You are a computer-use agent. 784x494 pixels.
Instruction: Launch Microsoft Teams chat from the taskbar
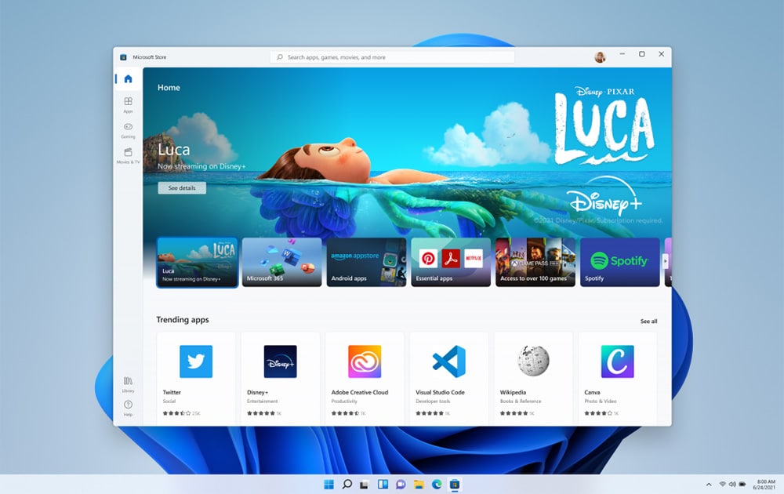(x=400, y=484)
